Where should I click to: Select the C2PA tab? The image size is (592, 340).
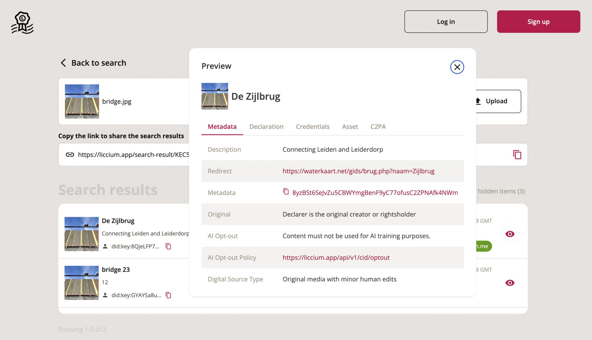click(x=378, y=127)
